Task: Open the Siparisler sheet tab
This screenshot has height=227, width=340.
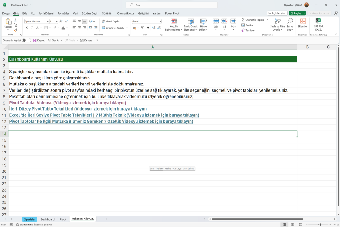Action: [29, 219]
